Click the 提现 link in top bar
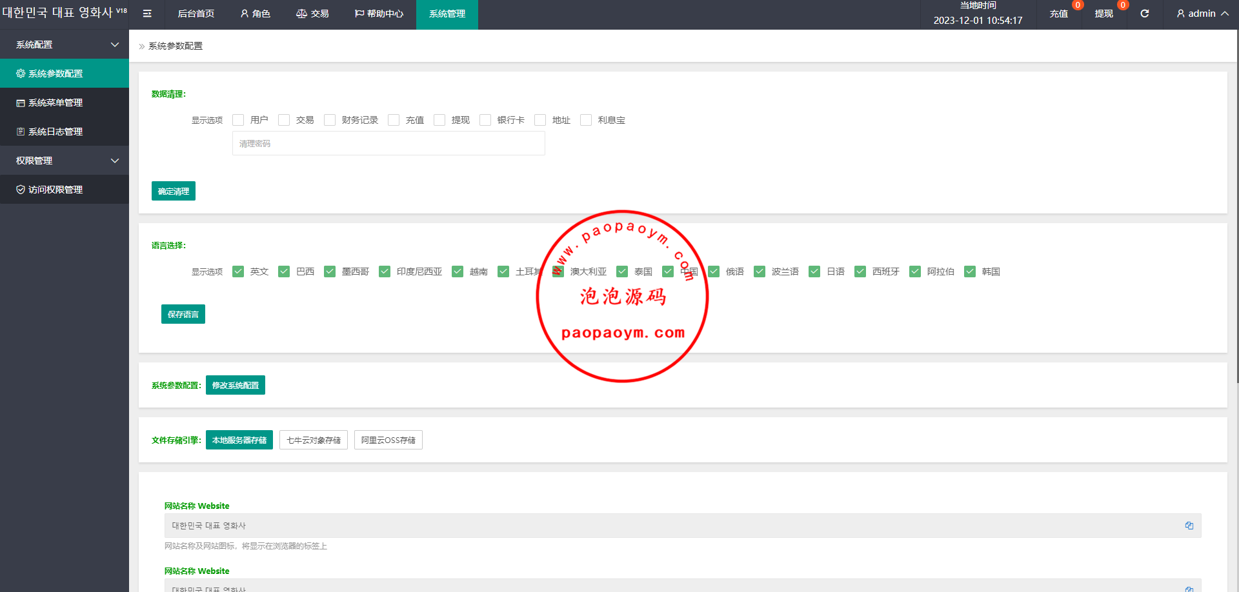Viewport: 1239px width, 592px height. pos(1104,14)
